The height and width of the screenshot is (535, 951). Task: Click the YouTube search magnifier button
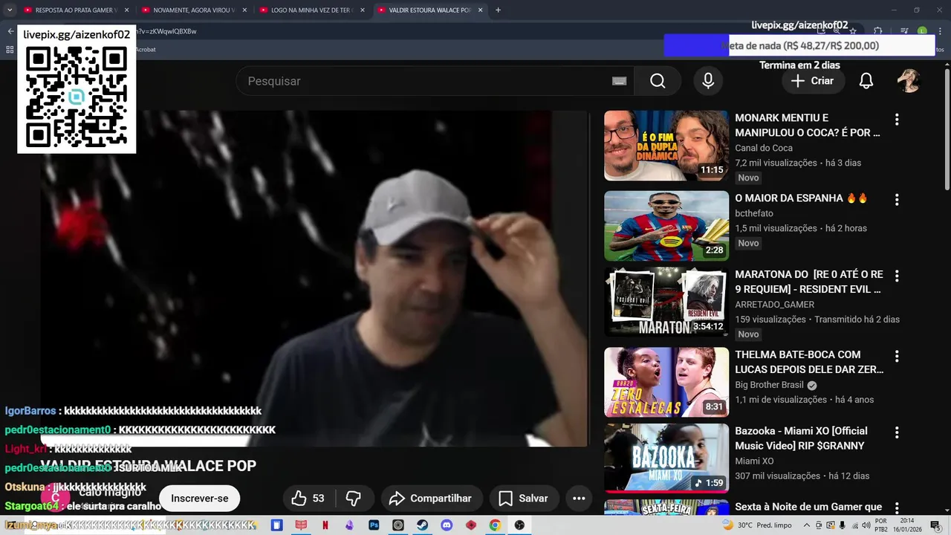click(658, 81)
